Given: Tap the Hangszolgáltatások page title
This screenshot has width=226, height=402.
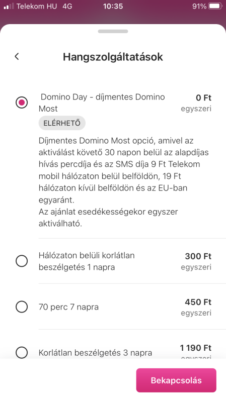Looking at the screenshot, I should click(x=113, y=57).
